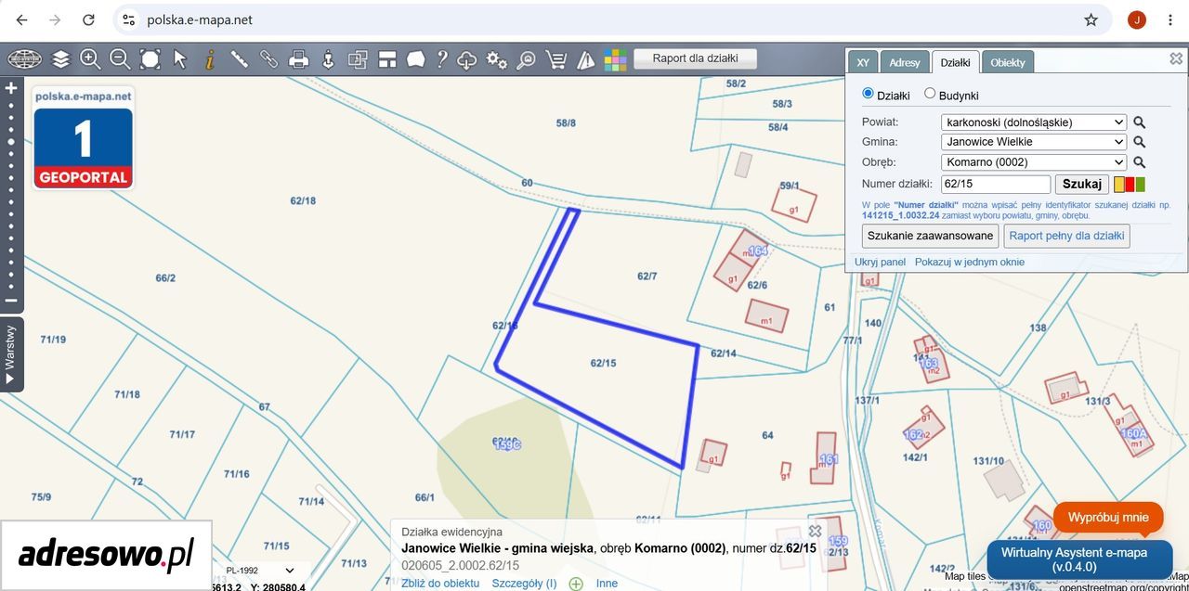Image resolution: width=1189 pixels, height=591 pixels.
Task: Activate the arrow pointer selection tool
Action: (x=179, y=59)
